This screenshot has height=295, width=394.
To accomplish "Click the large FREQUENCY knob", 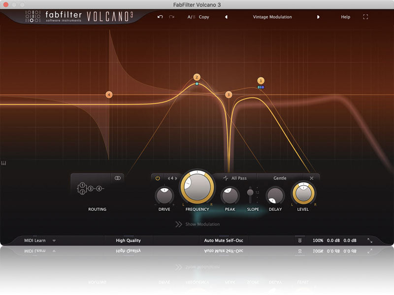I will 197,187.
